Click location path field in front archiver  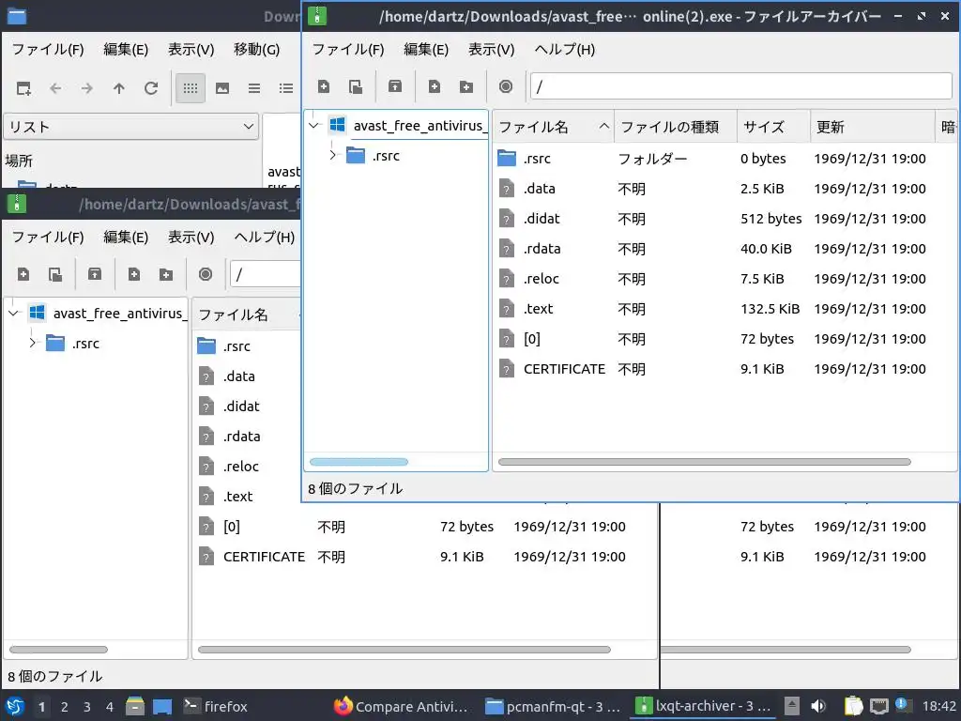click(x=741, y=86)
